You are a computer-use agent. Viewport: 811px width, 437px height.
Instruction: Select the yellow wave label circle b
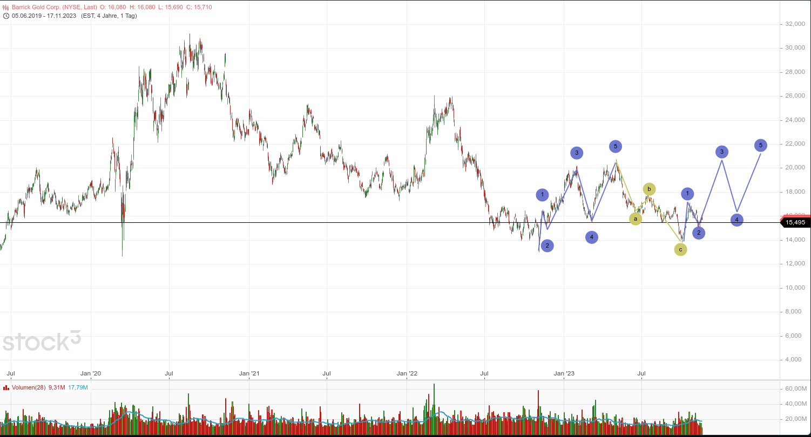pyautogui.click(x=649, y=189)
